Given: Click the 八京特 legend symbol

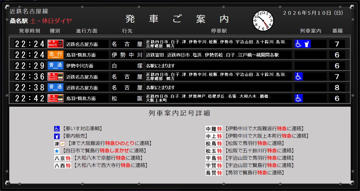Looking at the screenshot, I should pos(63,158).
